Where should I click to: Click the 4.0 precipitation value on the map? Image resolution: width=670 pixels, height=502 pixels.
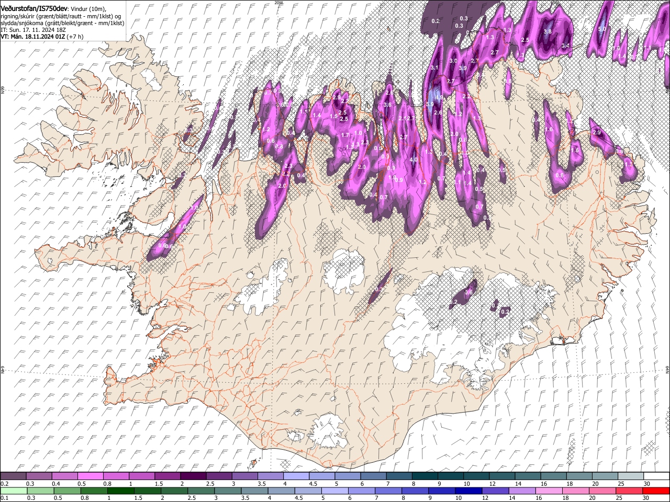point(414,160)
